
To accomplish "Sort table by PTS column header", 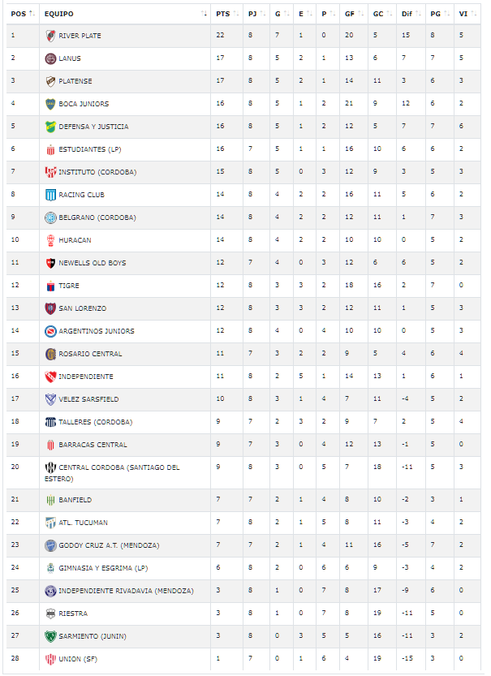I will (226, 14).
